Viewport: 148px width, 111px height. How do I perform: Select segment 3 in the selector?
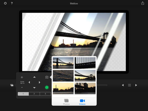point(45,94)
